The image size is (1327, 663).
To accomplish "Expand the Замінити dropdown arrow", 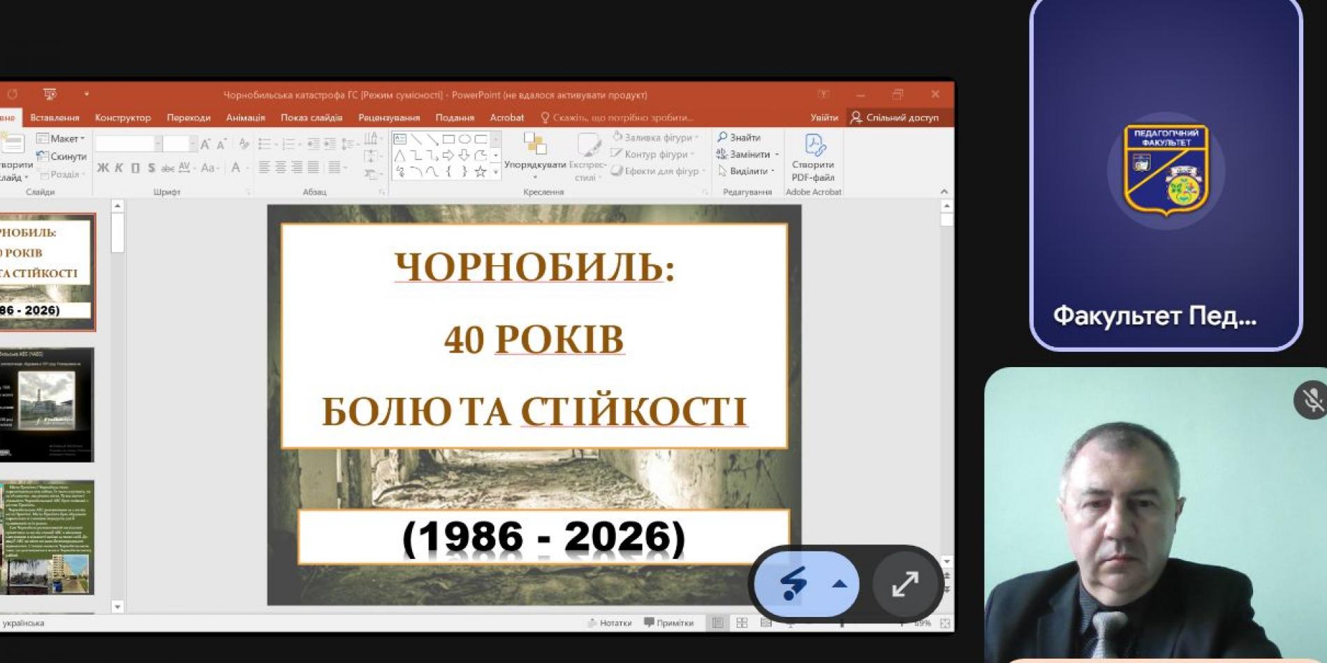I will 777,154.
